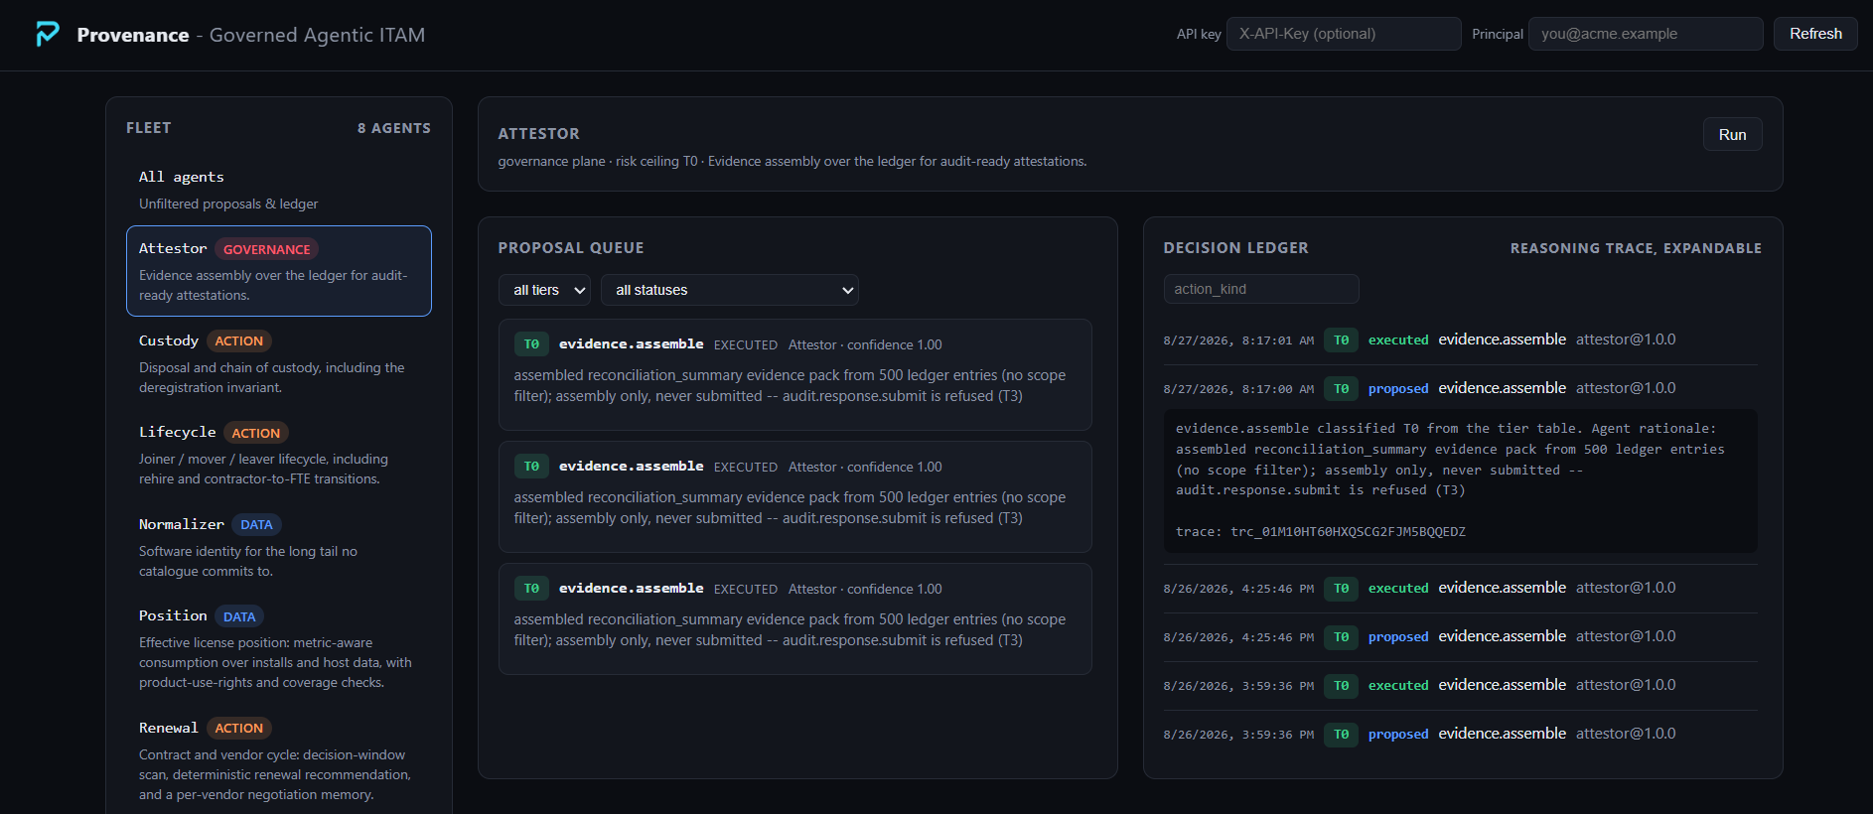Screen dimensions: 1873x814
Task: Open the all tiers dropdown
Action: point(544,290)
